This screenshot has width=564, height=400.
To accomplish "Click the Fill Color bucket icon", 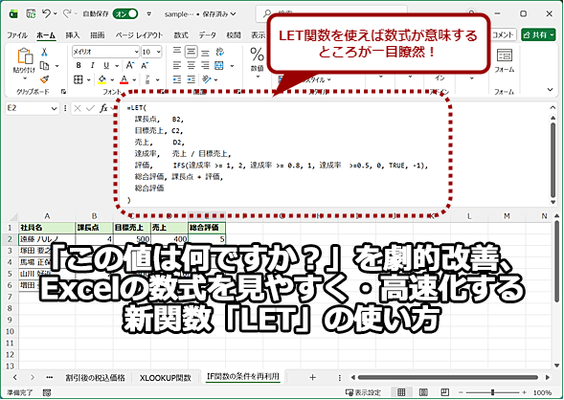I will tap(102, 79).
